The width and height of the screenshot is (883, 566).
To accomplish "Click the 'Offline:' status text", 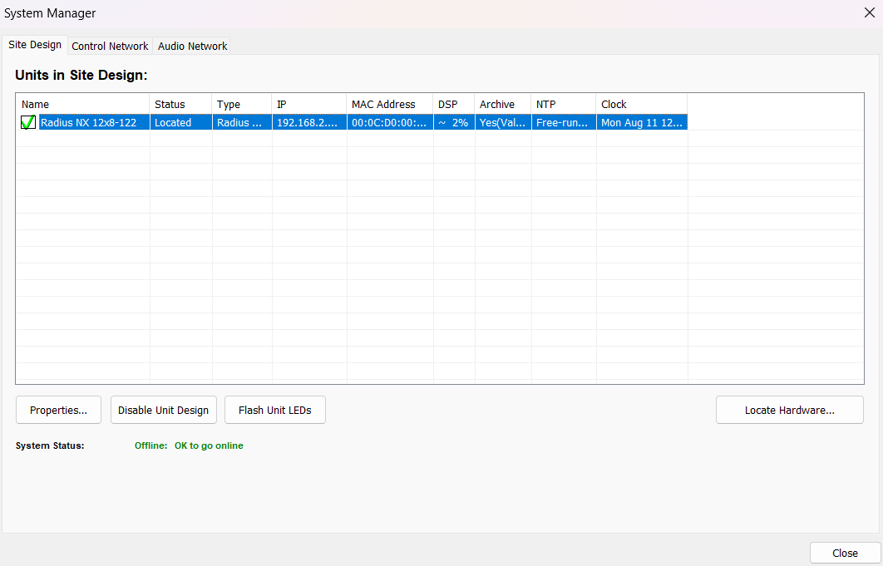I will pyautogui.click(x=151, y=445).
